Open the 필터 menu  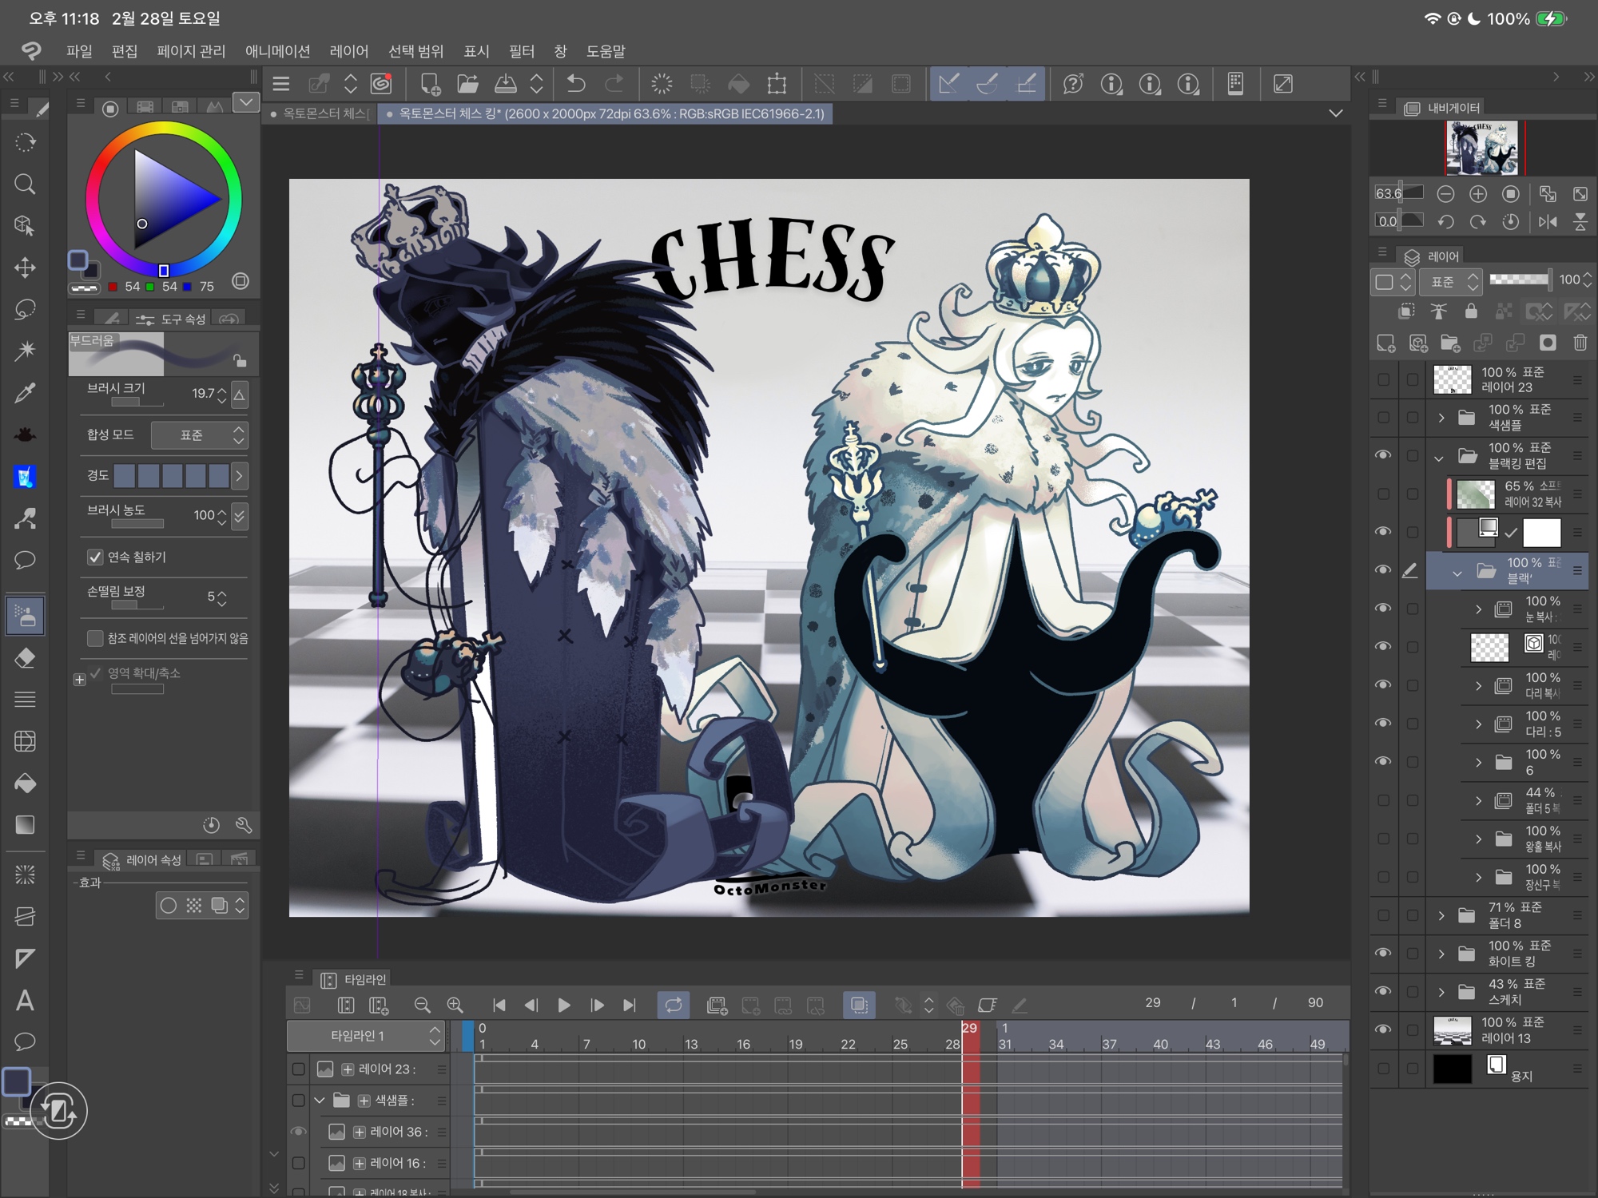[521, 51]
